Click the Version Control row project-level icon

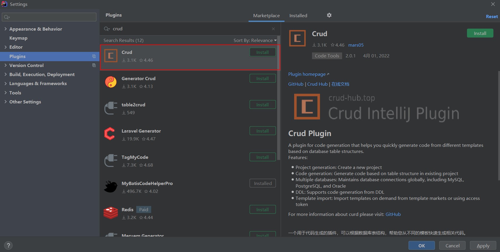[94, 65]
